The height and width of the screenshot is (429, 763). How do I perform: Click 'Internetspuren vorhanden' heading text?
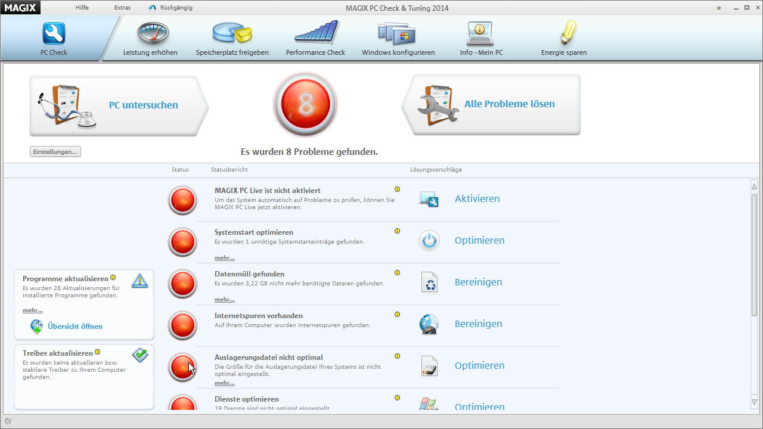[x=259, y=316]
